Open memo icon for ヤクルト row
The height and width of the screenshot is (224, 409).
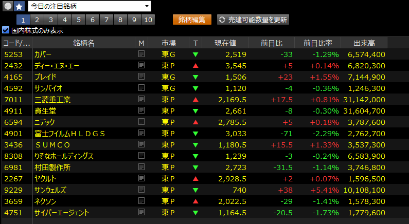(141, 178)
